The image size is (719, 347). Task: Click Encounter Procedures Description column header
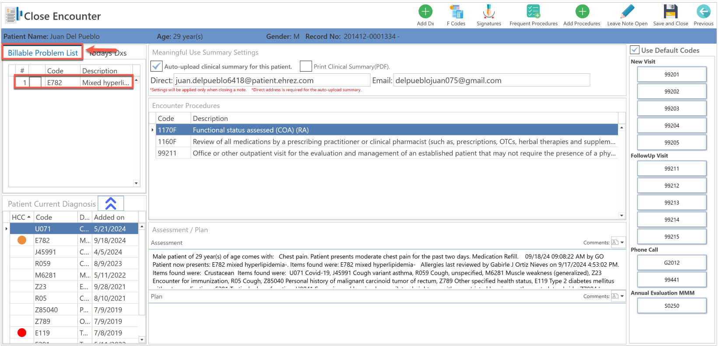404,118
